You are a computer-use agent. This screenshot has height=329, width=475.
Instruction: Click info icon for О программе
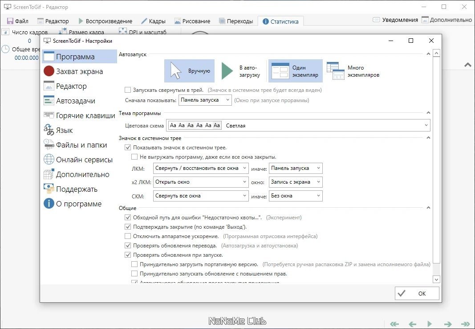pos(49,203)
